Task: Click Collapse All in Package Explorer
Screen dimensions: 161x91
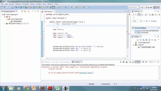Action: click(22, 11)
